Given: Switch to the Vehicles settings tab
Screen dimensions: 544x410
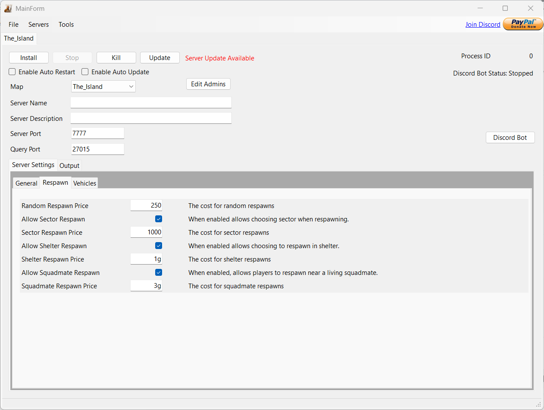Looking at the screenshot, I should point(85,183).
